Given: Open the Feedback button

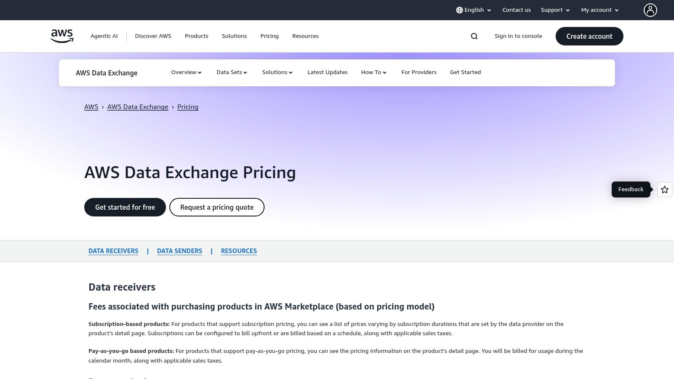Looking at the screenshot, I should 631,189.
